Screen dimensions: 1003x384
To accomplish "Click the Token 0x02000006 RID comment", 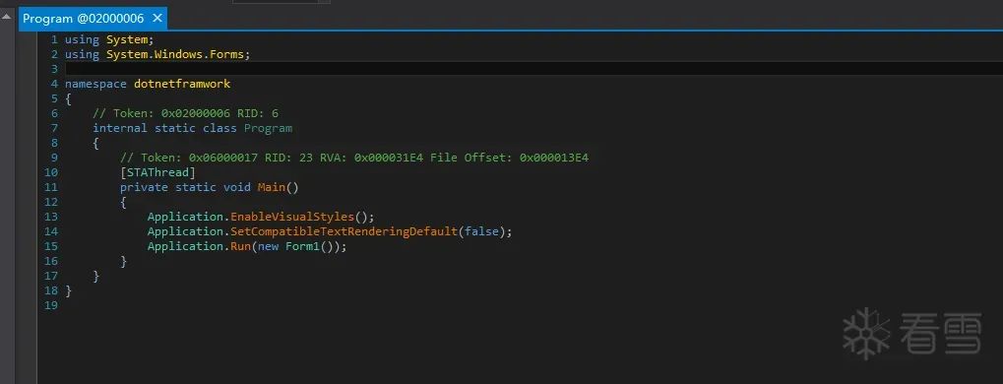I will 185,113.
